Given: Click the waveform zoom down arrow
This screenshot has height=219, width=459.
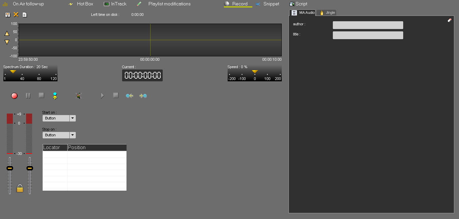Looking at the screenshot, I should click(x=7, y=42).
